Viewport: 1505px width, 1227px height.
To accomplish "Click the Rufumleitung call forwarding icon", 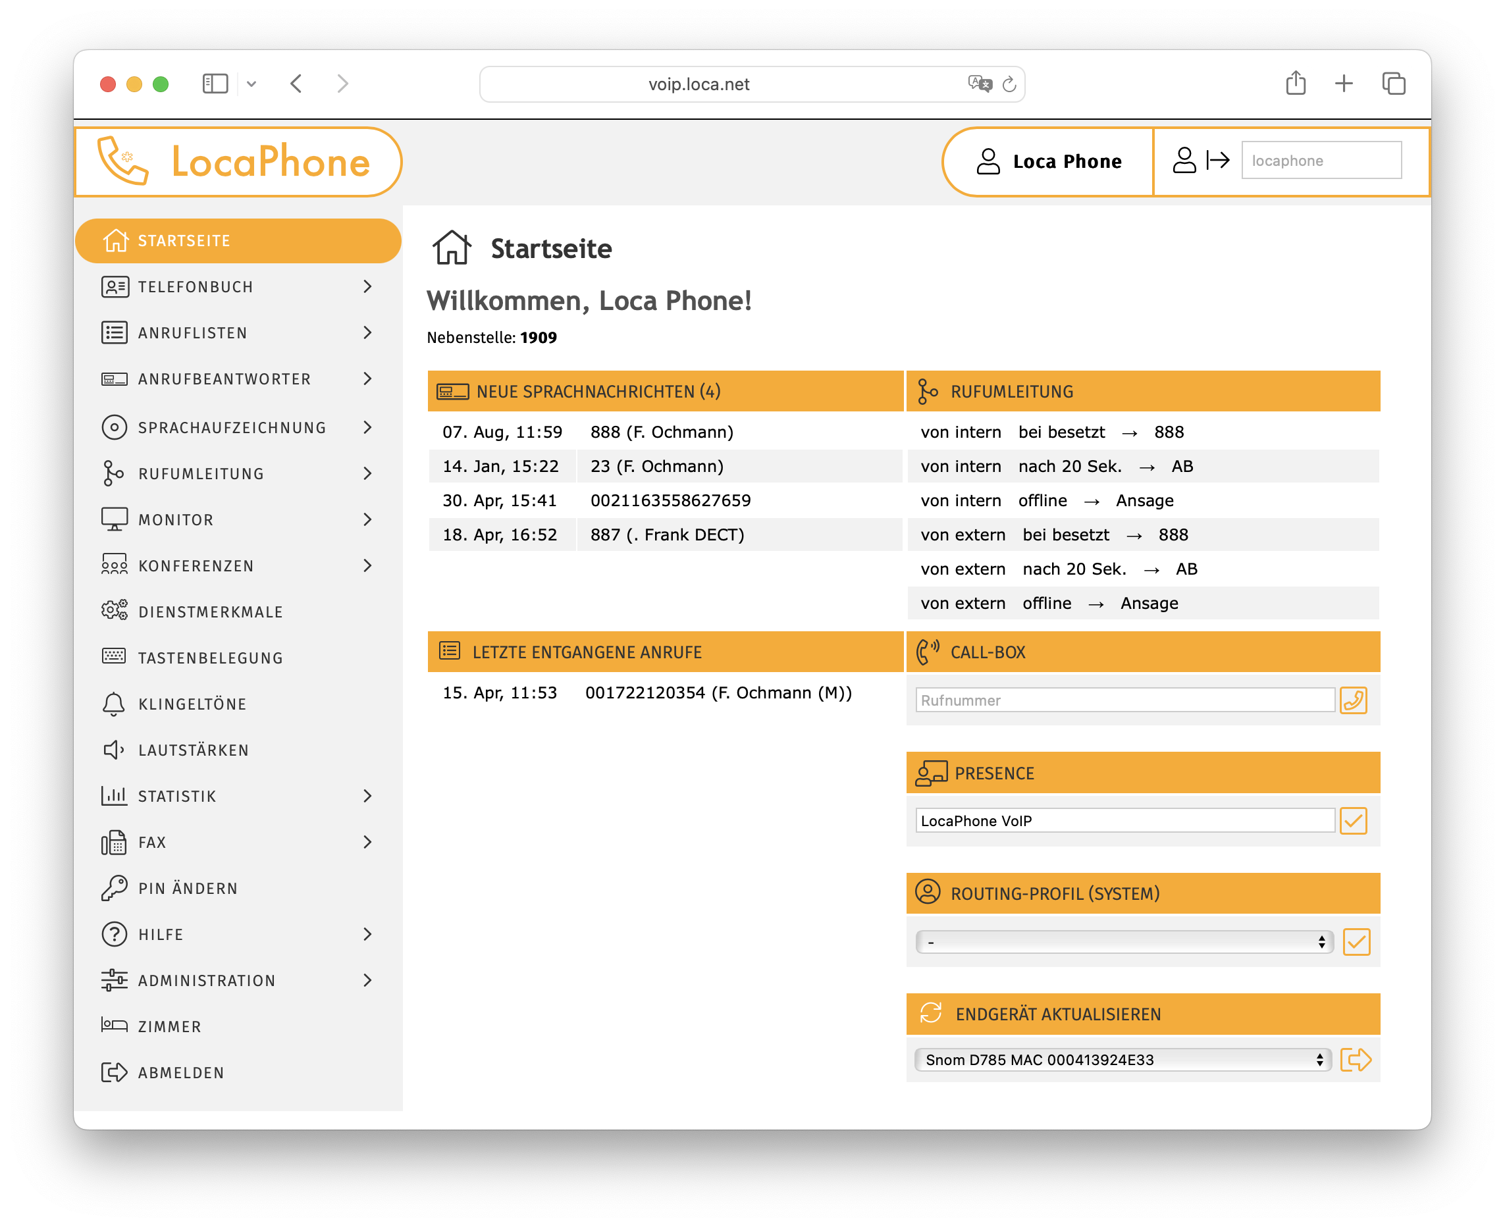I will (x=114, y=473).
